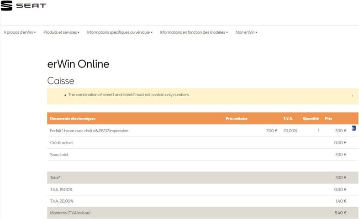The width and height of the screenshot is (359, 219).
Task: Select the Sous-total label
Action: [x=59, y=155]
